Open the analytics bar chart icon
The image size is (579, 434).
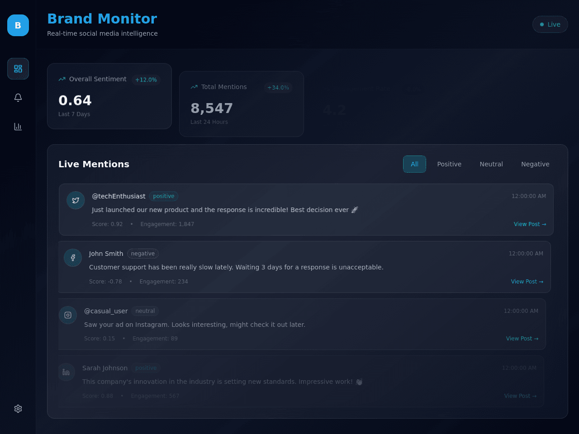pos(18,127)
